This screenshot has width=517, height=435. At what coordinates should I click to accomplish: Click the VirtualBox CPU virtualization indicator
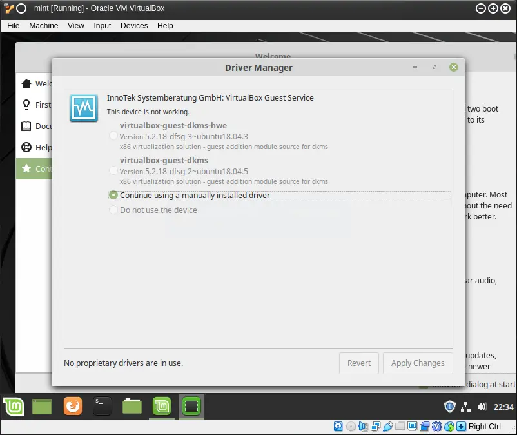pos(436,427)
